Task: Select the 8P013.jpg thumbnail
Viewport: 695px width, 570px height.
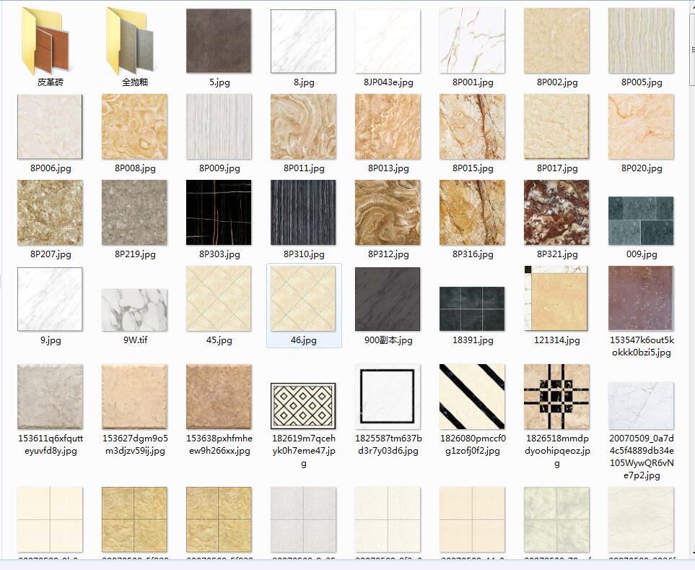Action: (388, 126)
